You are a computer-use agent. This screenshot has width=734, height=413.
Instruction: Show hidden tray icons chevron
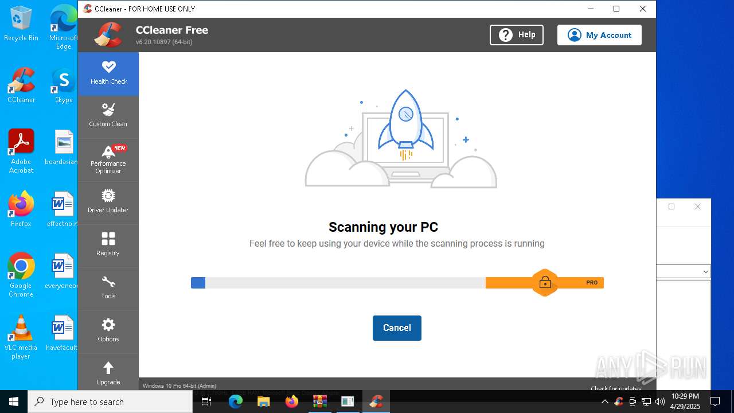click(x=604, y=402)
